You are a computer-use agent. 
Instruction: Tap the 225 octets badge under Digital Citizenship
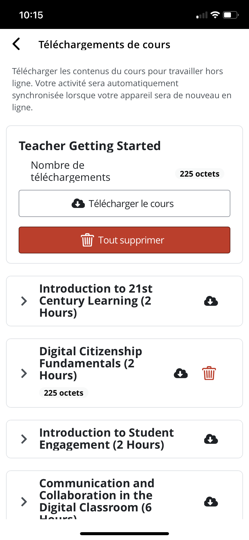point(63,393)
